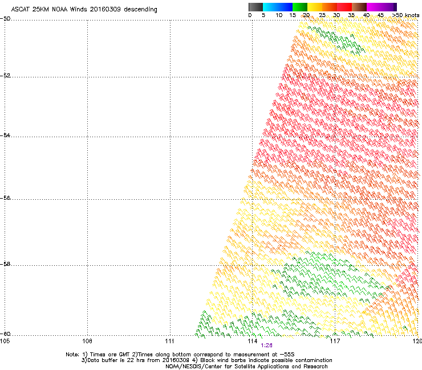Viewport: 422px width, 370px height.
Task: Click the legend tick label 10
Action: pyautogui.click(x=279, y=15)
